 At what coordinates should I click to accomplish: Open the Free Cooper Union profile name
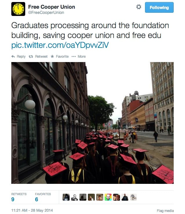coord(51,7)
